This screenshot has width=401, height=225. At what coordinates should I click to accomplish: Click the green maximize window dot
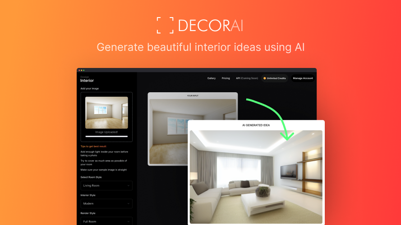click(x=83, y=70)
